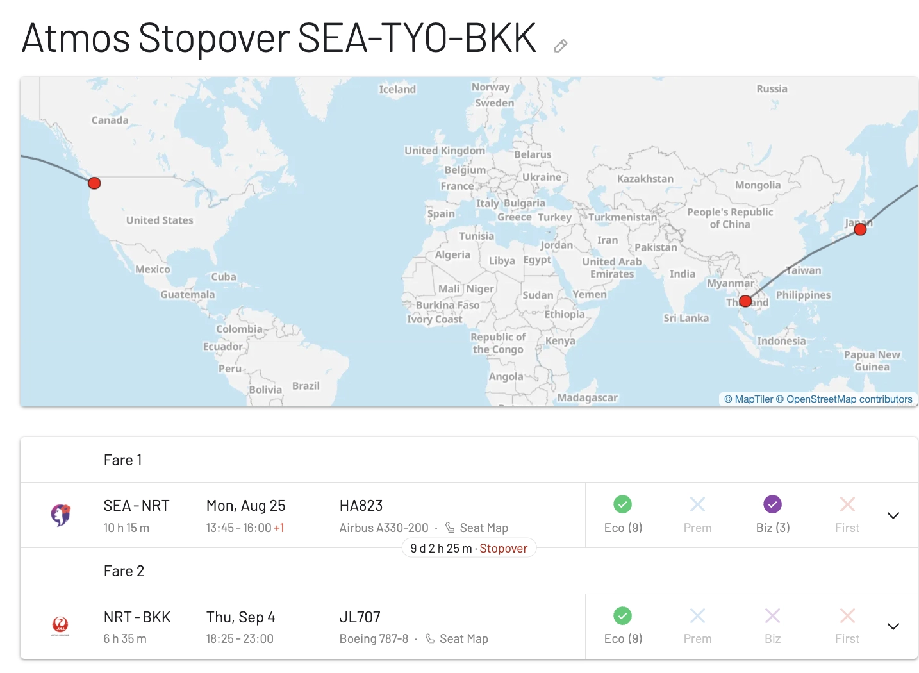Image resolution: width=919 pixels, height=673 pixels.
Task: Click the pencil edit icon beside title
Action: pos(561,46)
